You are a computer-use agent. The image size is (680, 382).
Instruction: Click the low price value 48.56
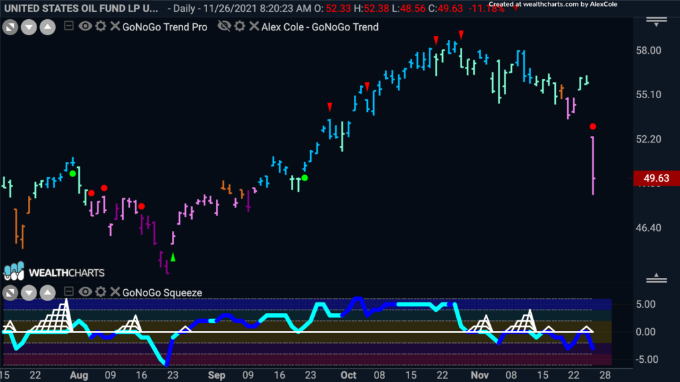click(x=412, y=8)
